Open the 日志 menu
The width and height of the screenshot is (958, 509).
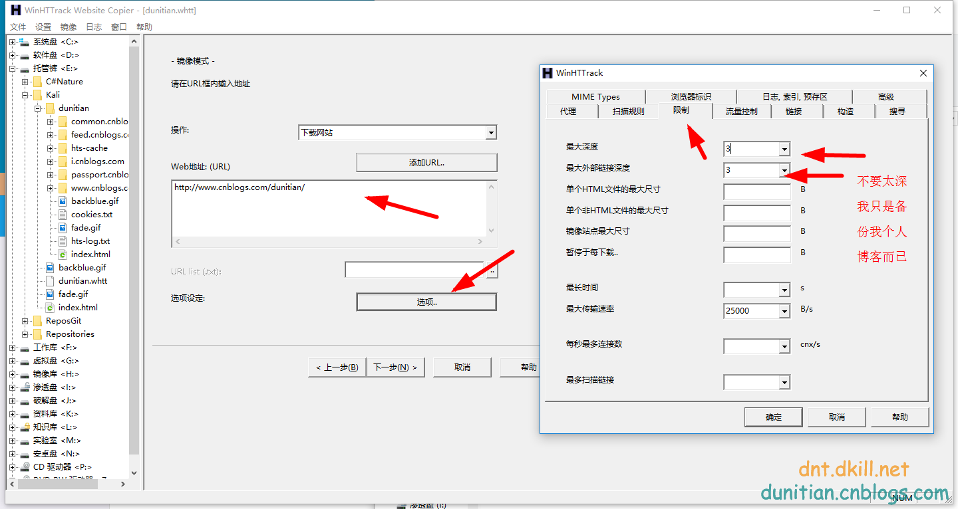click(94, 27)
